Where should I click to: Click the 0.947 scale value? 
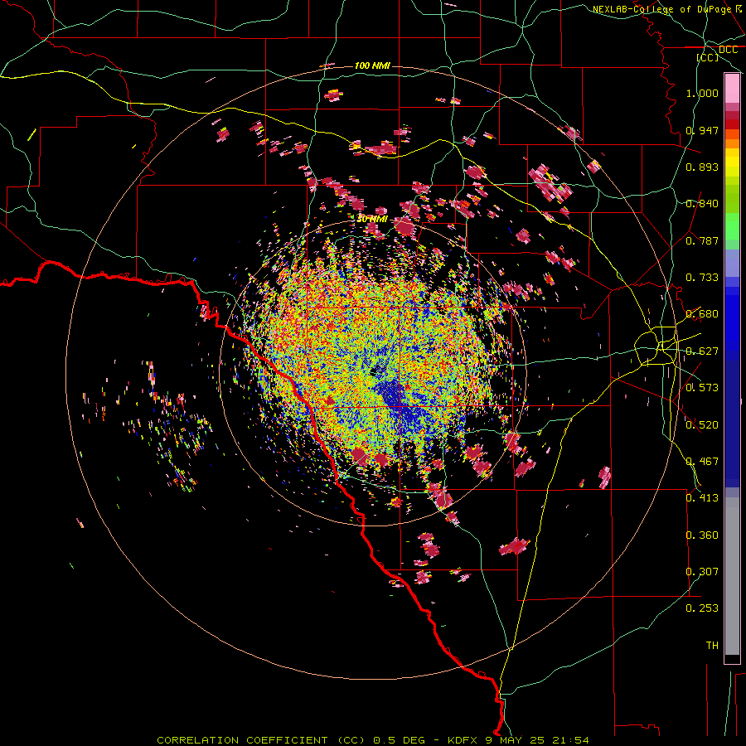pos(702,130)
